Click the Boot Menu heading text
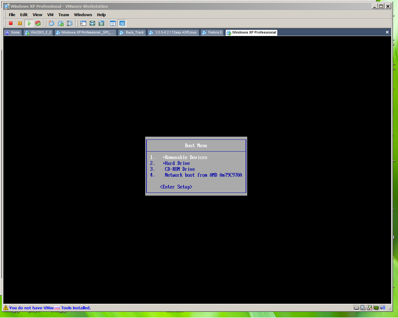Screen dimensions: 398x318 coord(196,146)
